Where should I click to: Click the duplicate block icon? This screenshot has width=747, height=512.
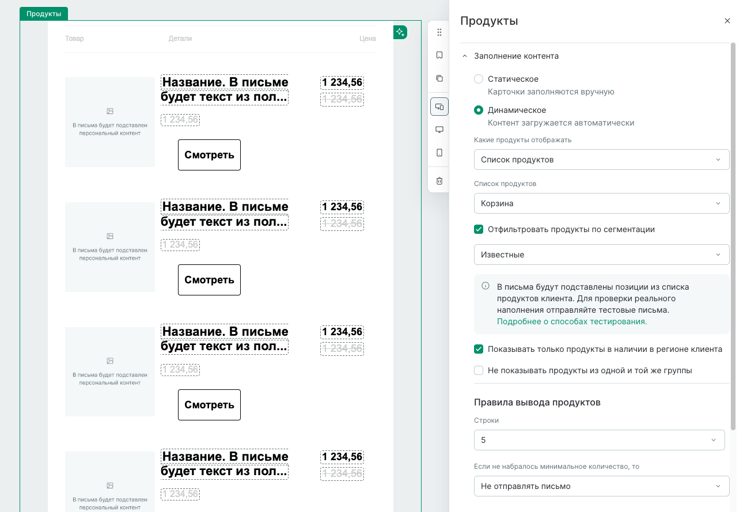pos(439,78)
